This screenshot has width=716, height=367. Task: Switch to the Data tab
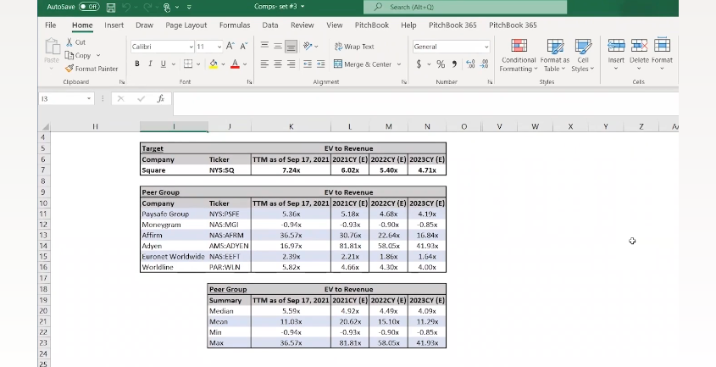pyautogui.click(x=269, y=25)
